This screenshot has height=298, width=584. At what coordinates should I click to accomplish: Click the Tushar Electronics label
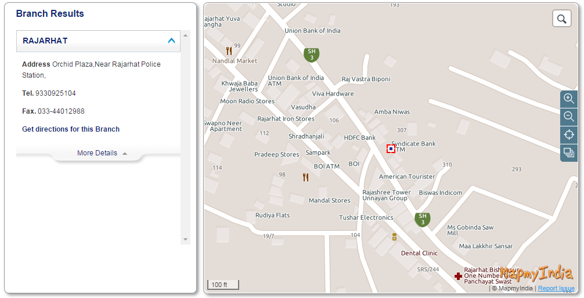[x=366, y=217]
